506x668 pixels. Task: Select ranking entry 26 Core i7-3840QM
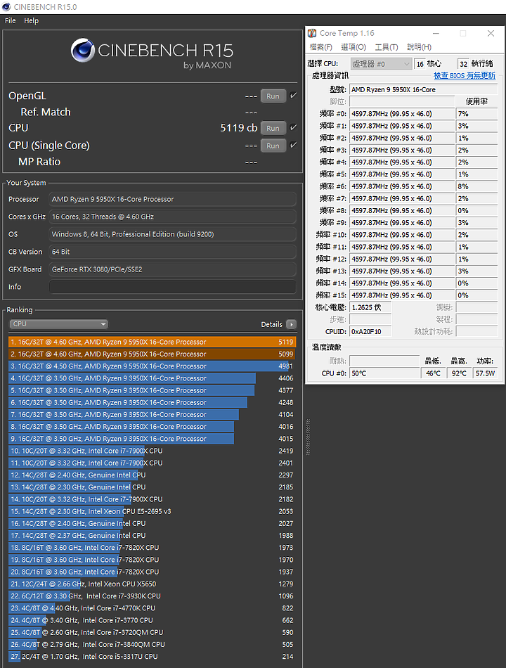[152, 645]
